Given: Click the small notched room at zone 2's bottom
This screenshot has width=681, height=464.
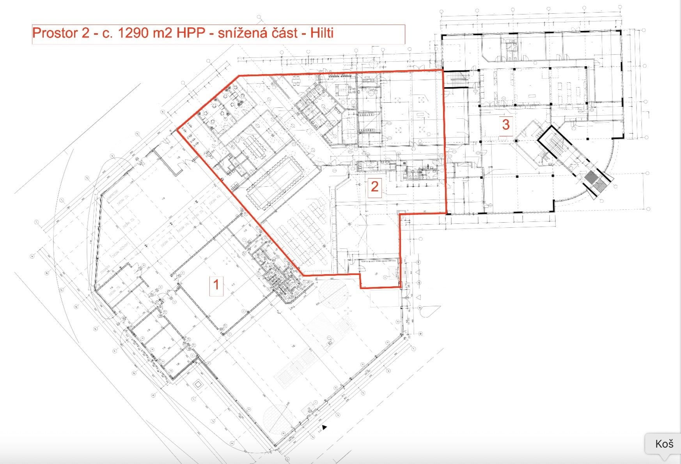Looking at the screenshot, I should click(380, 273).
